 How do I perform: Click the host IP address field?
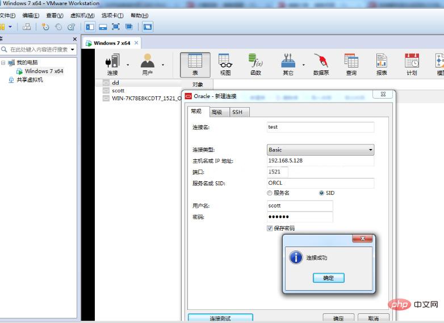point(321,160)
